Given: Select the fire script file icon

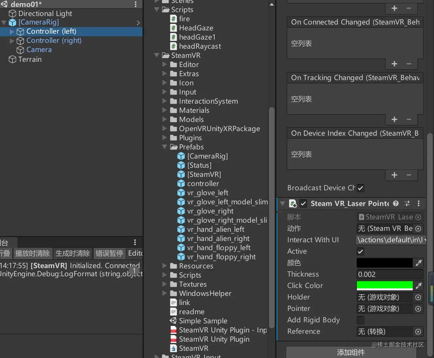Looking at the screenshot, I should tap(174, 19).
